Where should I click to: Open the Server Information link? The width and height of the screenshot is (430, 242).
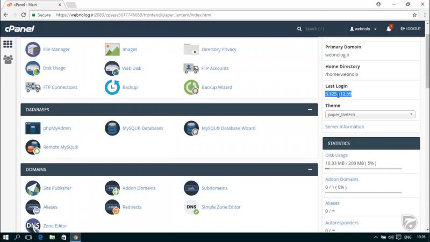(345, 127)
